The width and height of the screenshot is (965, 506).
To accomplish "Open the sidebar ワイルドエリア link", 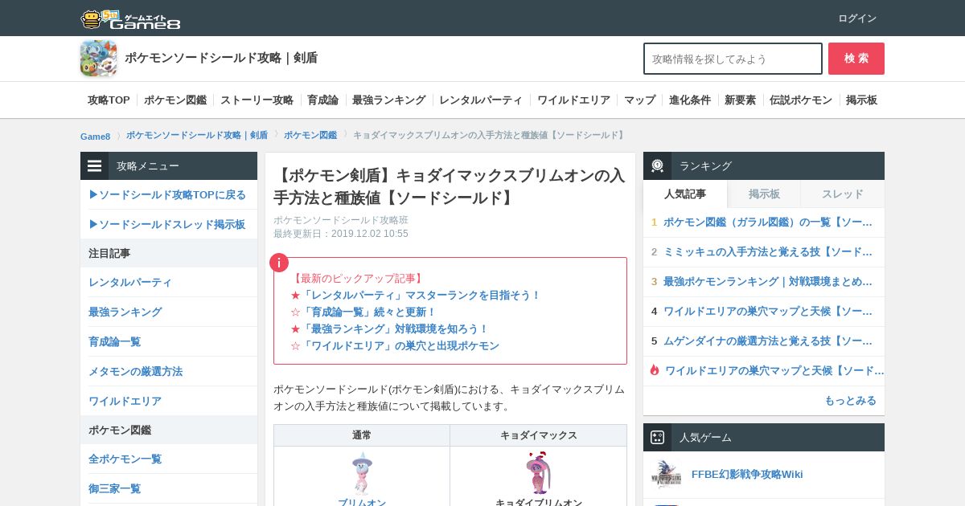I will click(125, 402).
